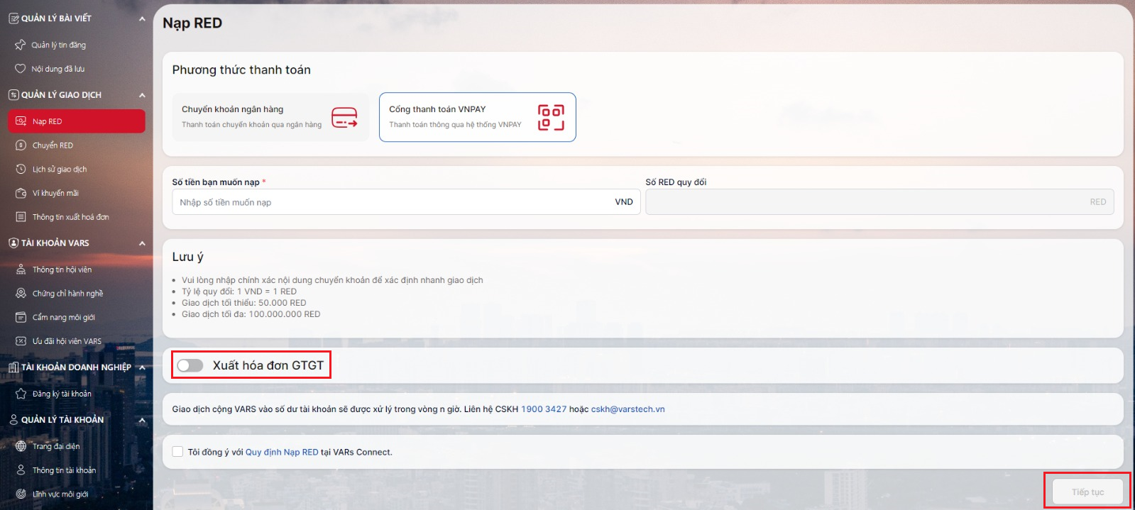Click the pin icon beside Quản lý tin đăng
The width and height of the screenshot is (1135, 510).
point(20,45)
